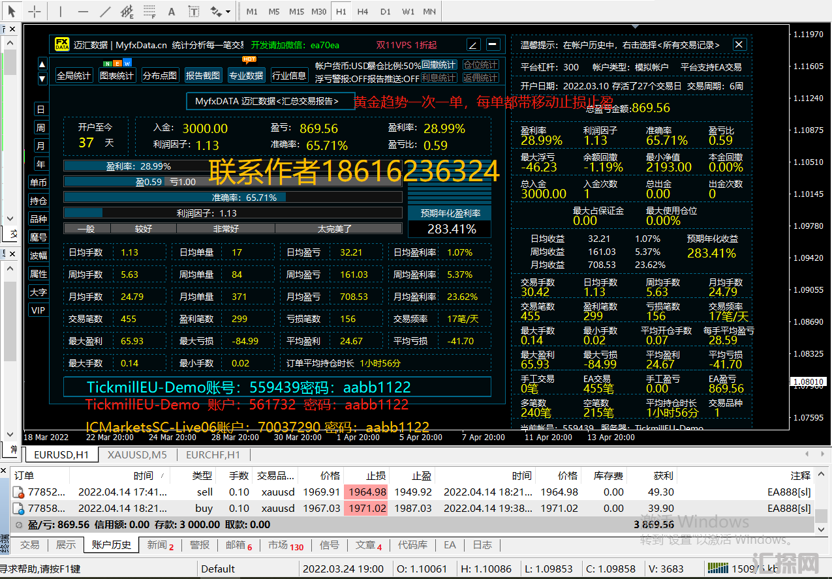Select the Crosshair tool
832x579 pixels.
(x=35, y=12)
